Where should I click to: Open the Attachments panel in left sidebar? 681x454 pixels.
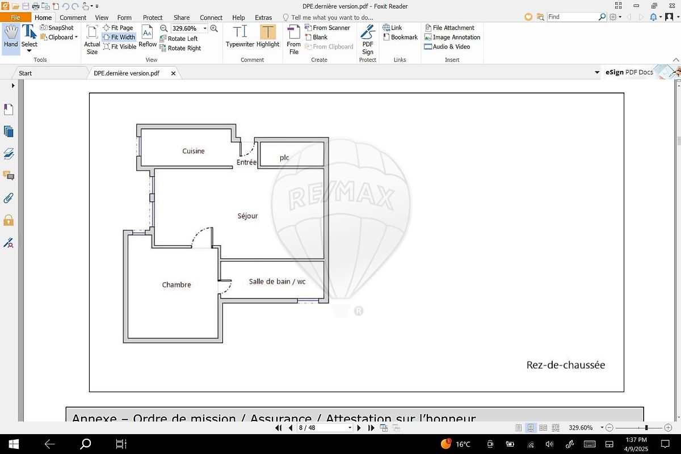coord(9,198)
